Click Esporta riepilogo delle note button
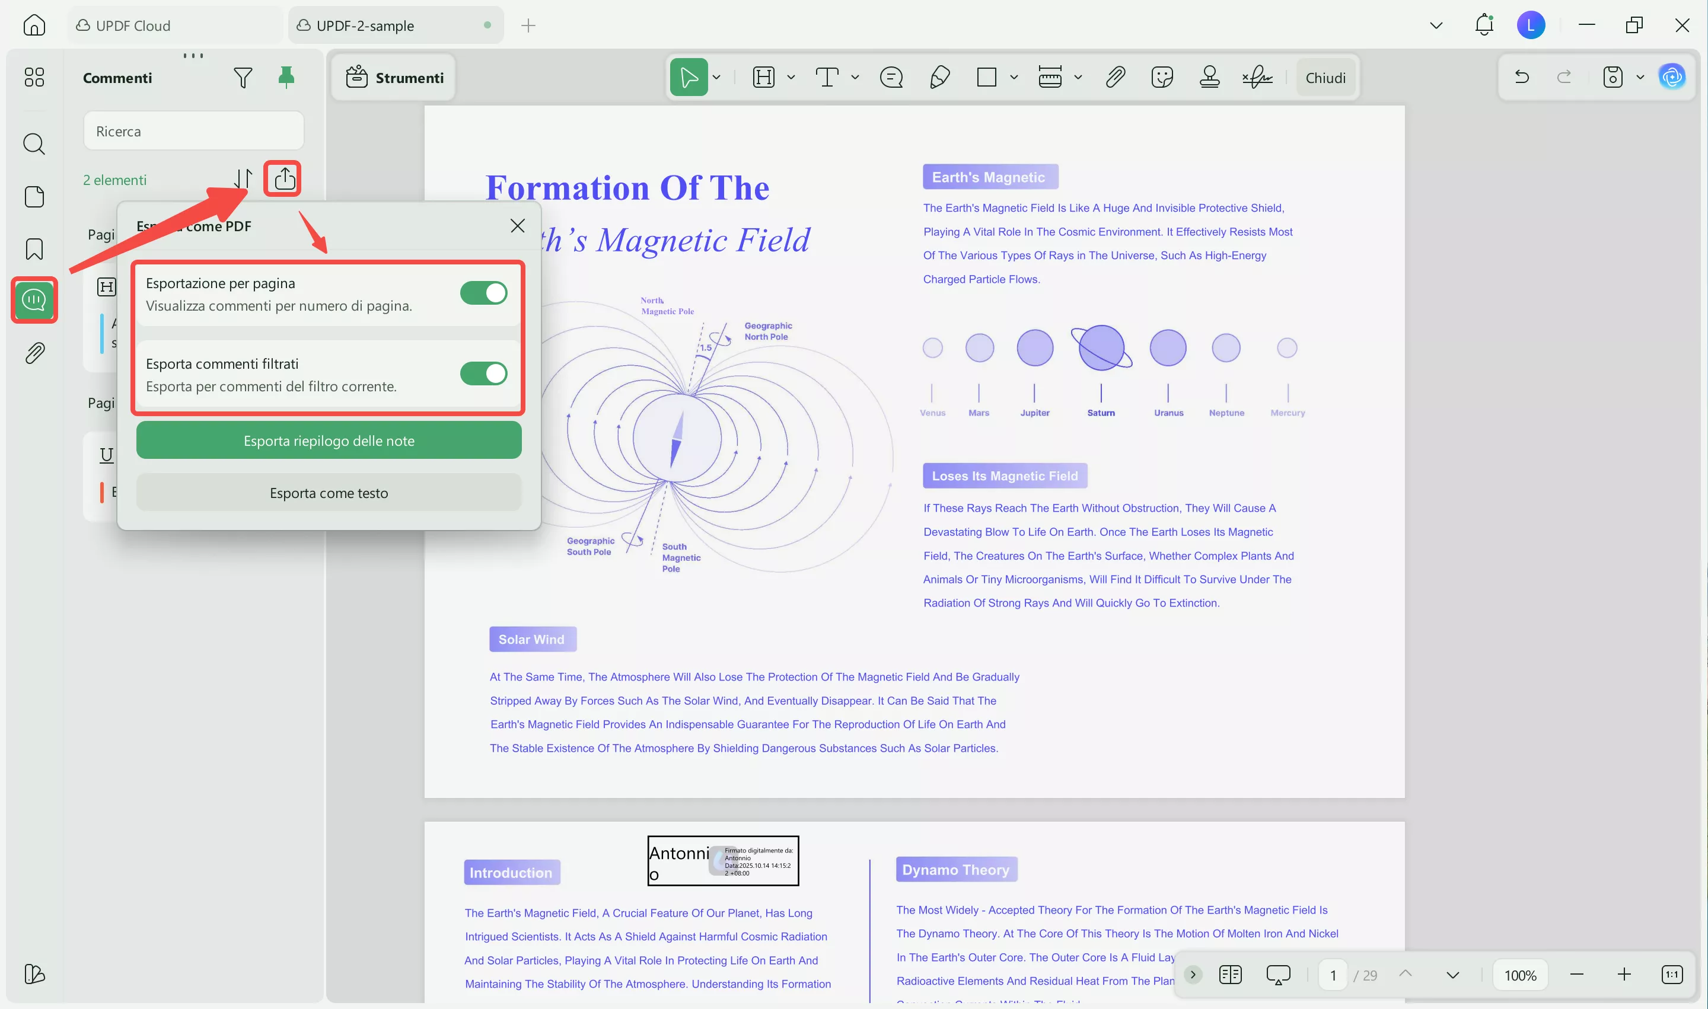 point(329,440)
